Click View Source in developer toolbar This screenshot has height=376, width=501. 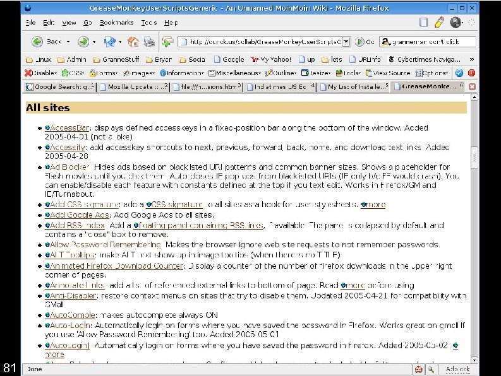point(388,73)
